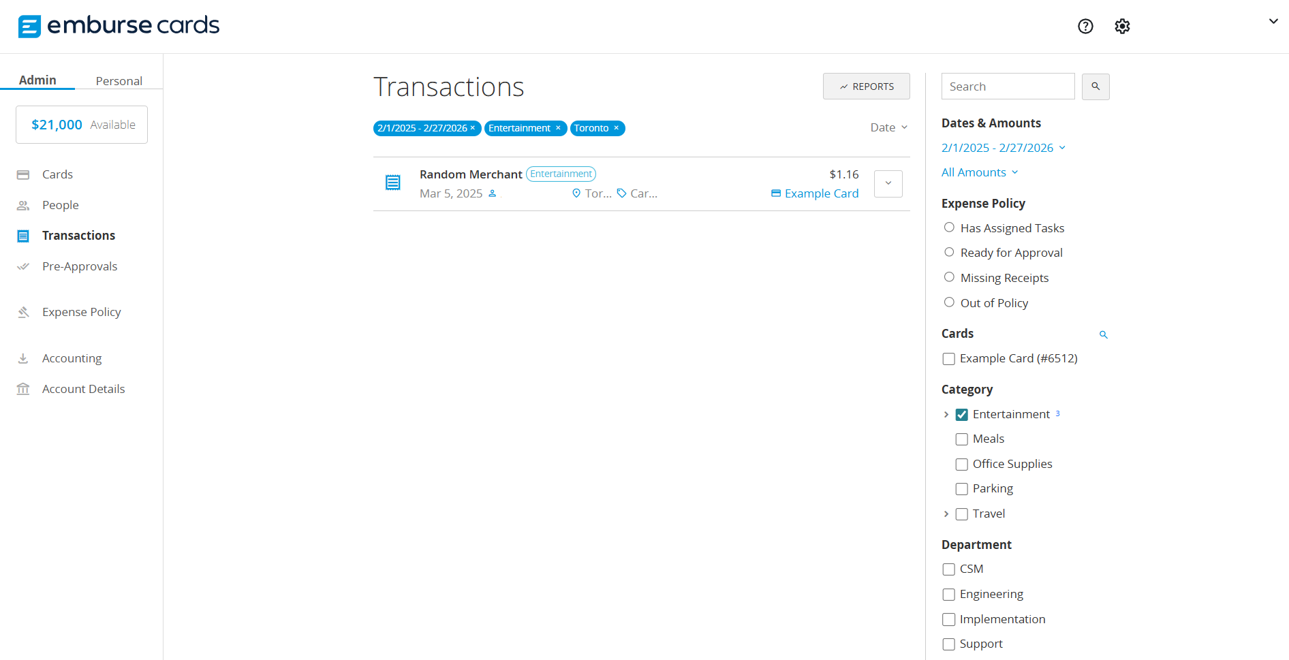Open the help question mark icon

[x=1085, y=27]
